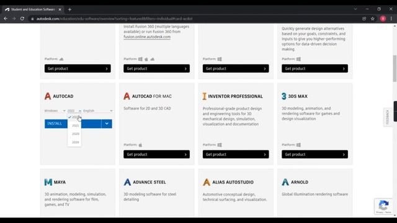Image resolution: width=397 pixels, height=223 pixels.
Task: Bookmark this page with star icon
Action: point(373,19)
